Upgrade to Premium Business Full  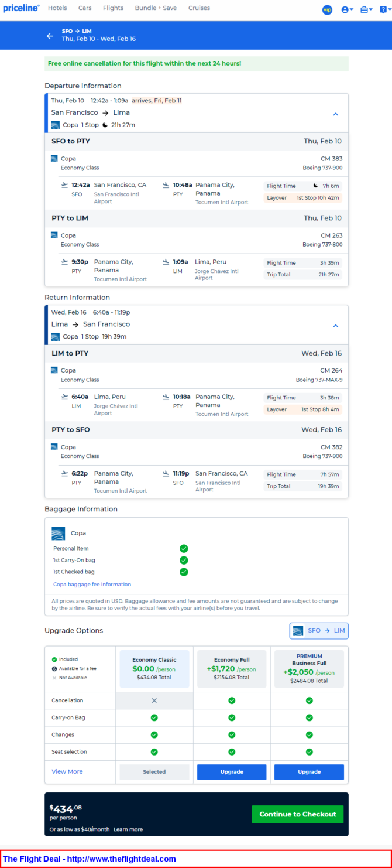point(309,772)
